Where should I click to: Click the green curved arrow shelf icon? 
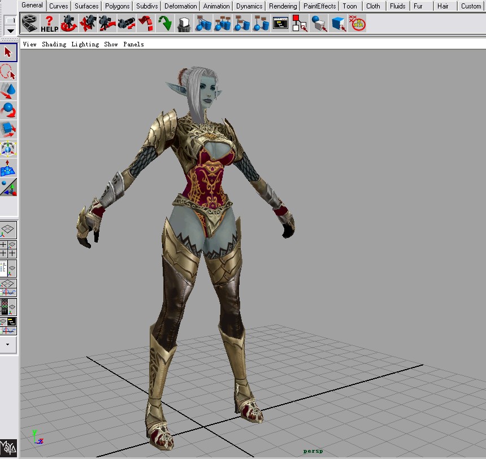[x=165, y=24]
